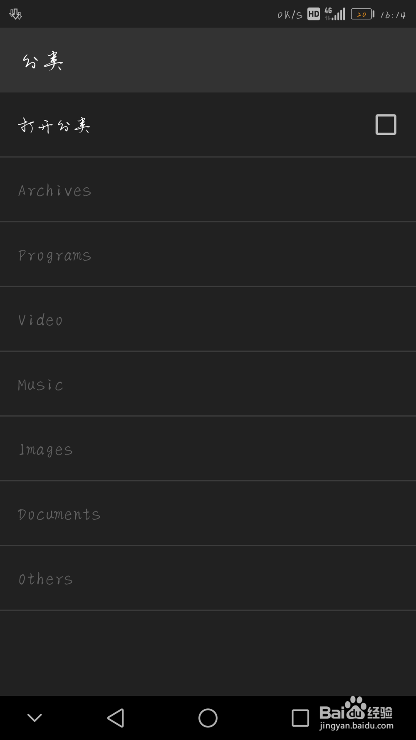Screen dimensions: 416x740
Task: Tap the network speed indicator
Action: 290,15
